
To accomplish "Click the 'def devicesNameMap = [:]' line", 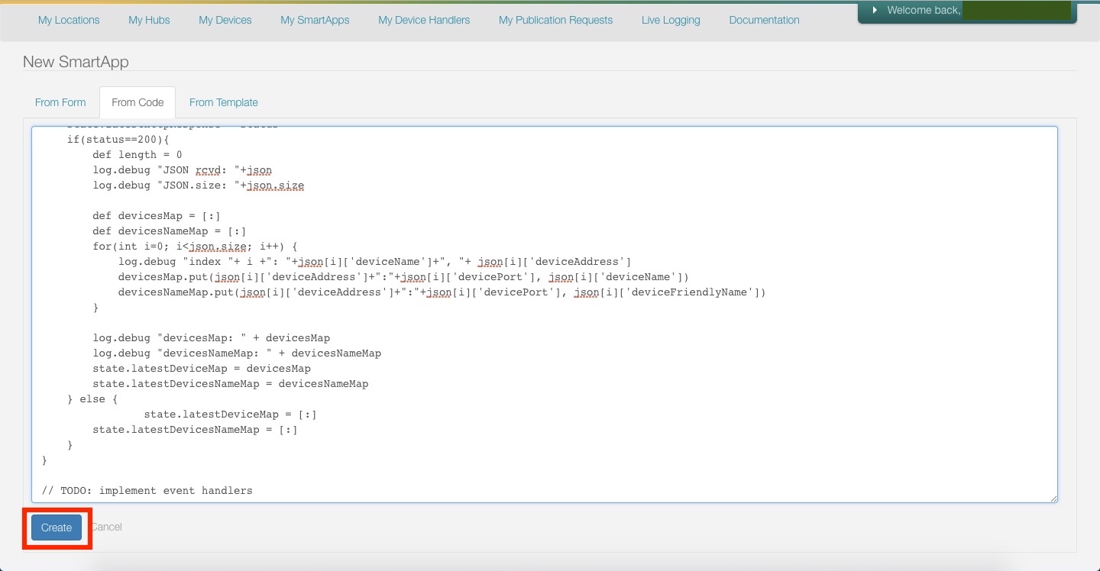I will [170, 231].
